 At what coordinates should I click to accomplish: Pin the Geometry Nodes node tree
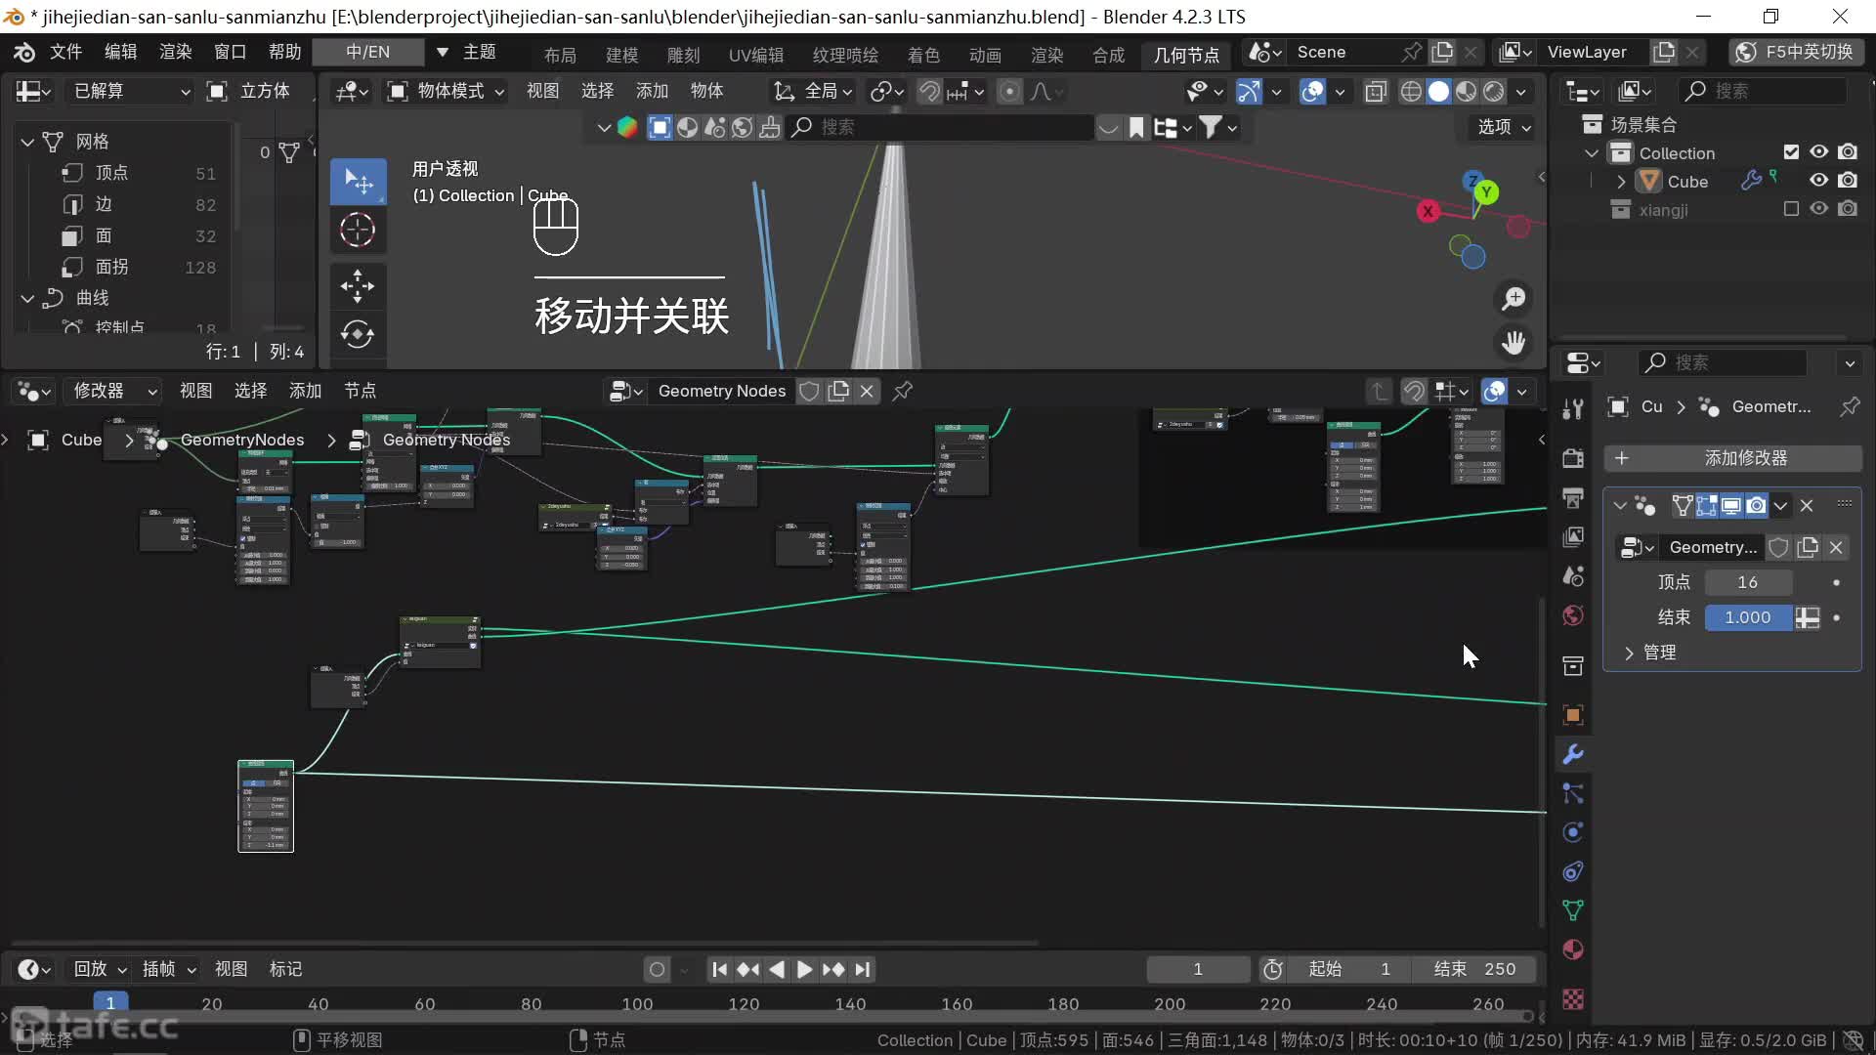pos(903,391)
